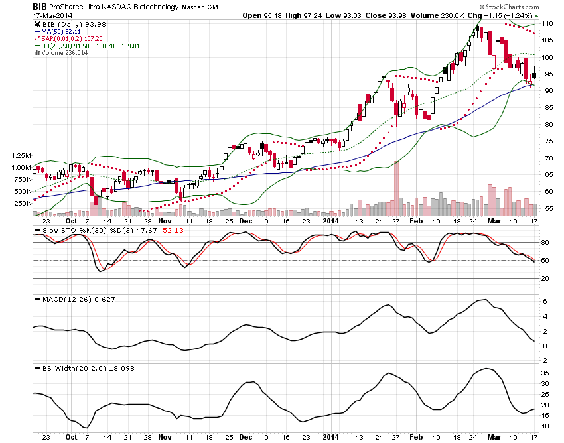The height and width of the screenshot is (443, 564).
Task: Select the BIB ticker symbol title
Action: click(40, 7)
